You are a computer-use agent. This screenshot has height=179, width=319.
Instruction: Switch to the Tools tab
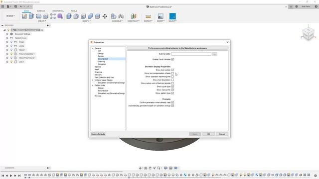click(74, 11)
